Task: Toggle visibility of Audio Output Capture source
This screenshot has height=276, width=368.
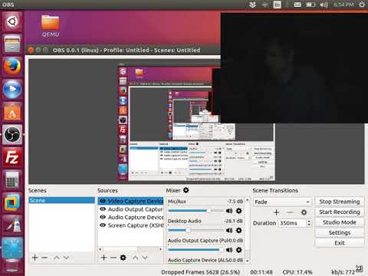Action: point(103,209)
